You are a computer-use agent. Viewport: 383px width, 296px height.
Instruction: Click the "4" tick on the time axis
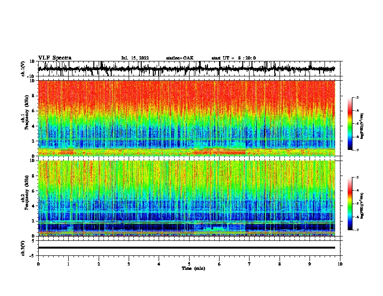click(x=159, y=264)
